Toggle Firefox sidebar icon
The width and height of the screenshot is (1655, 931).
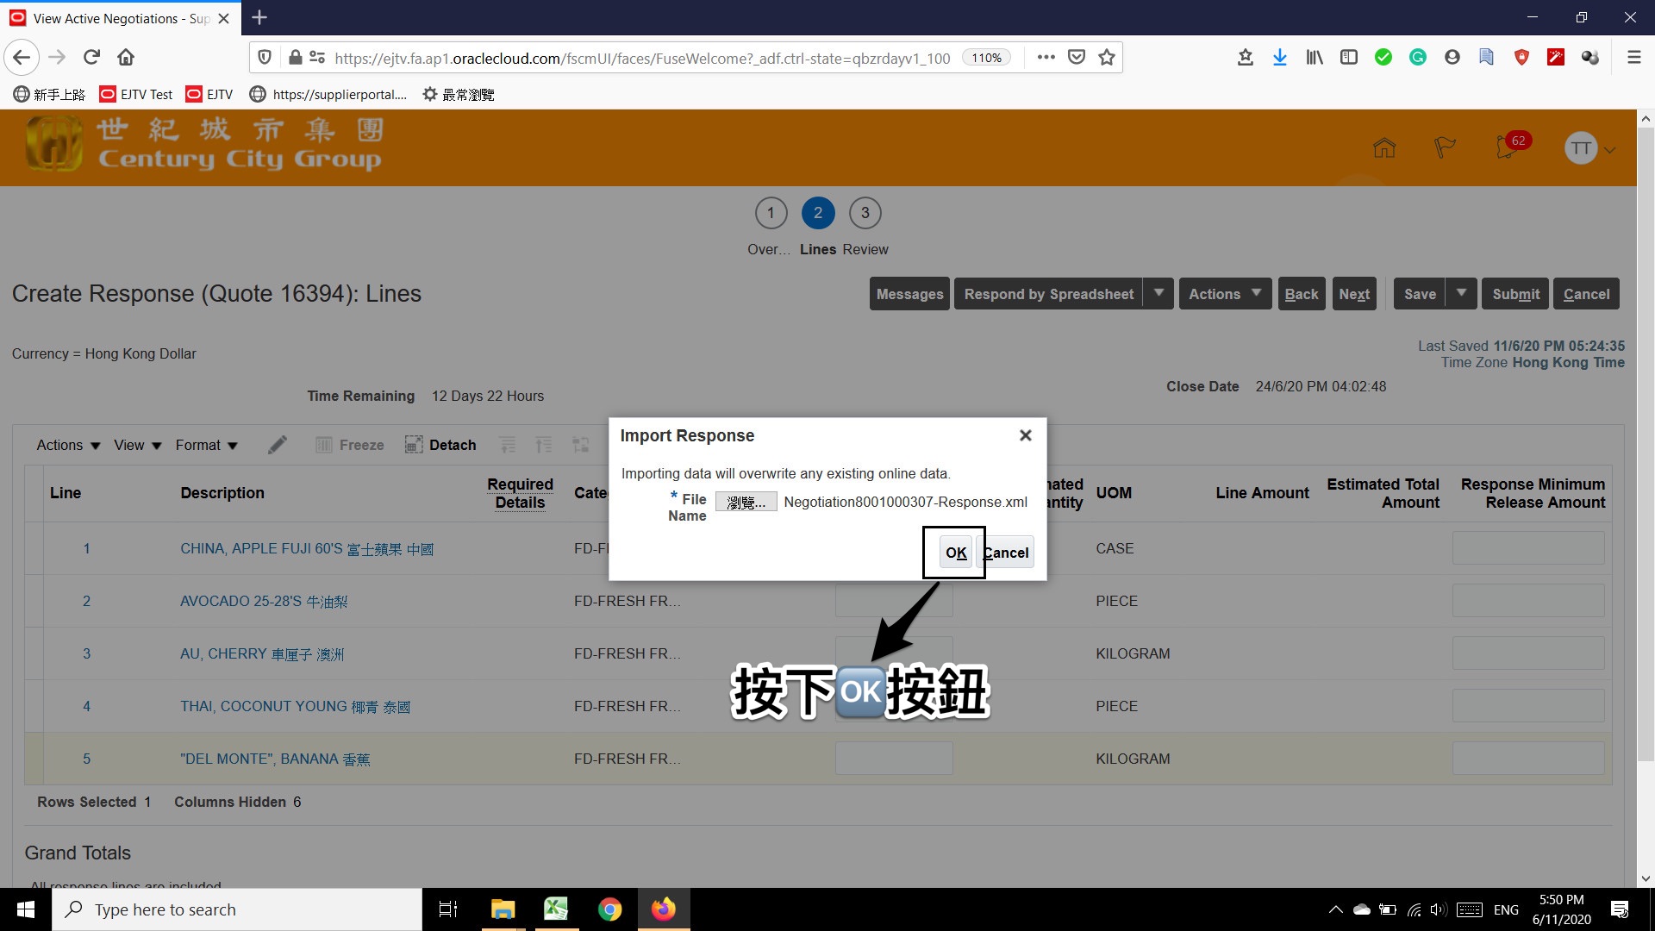(x=1349, y=57)
